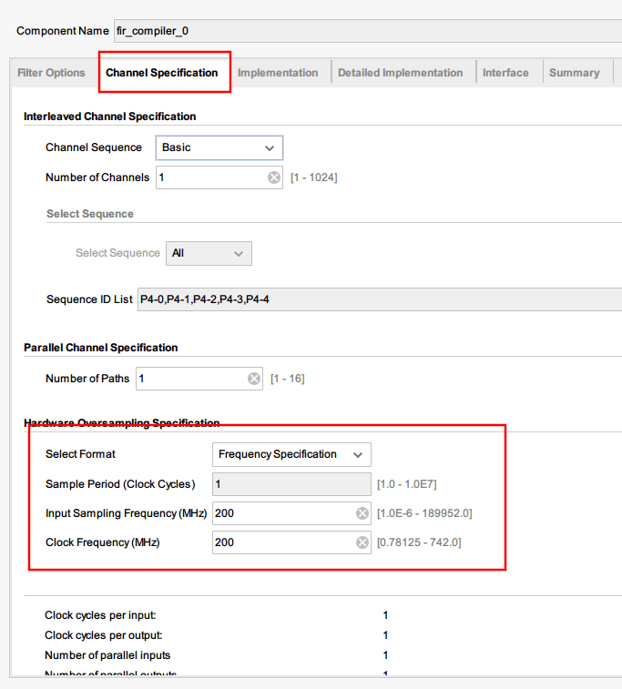
Task: Open the Select Sequence dropdown set to All
Action: pyautogui.click(x=209, y=254)
